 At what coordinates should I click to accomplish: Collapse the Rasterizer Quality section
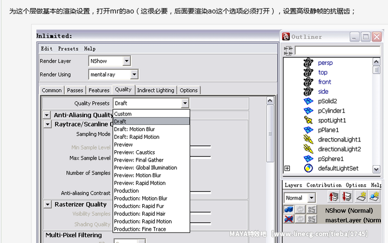(x=48, y=204)
